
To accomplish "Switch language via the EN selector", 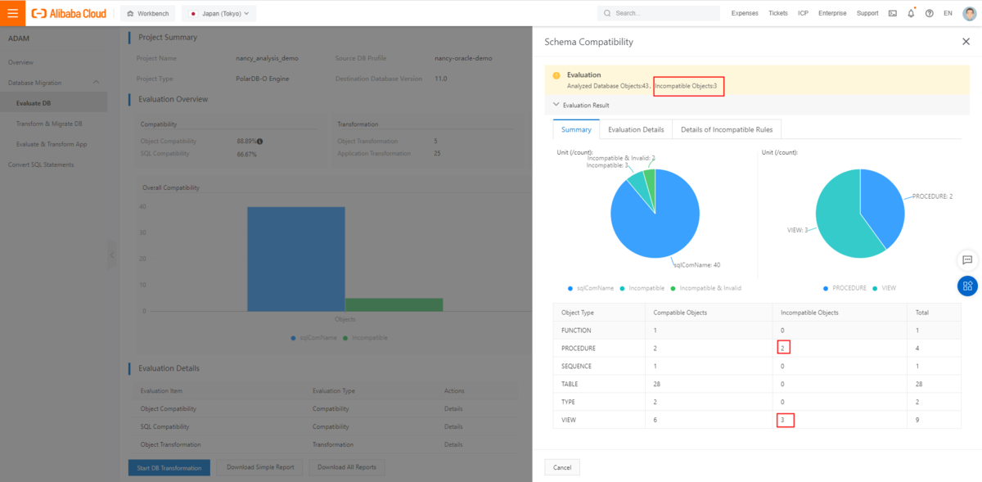I will click(x=948, y=13).
